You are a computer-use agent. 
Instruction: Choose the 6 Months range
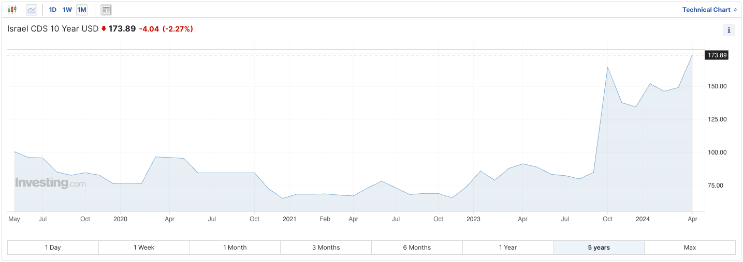(417, 248)
